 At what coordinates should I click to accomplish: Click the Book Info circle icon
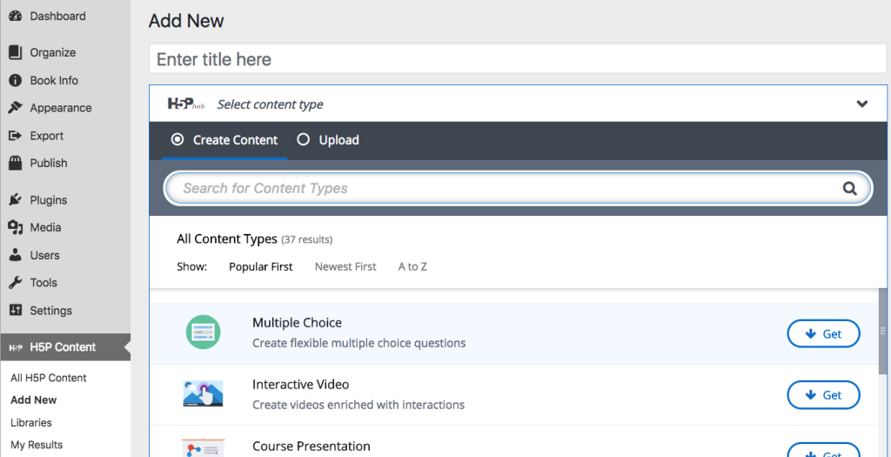16,81
